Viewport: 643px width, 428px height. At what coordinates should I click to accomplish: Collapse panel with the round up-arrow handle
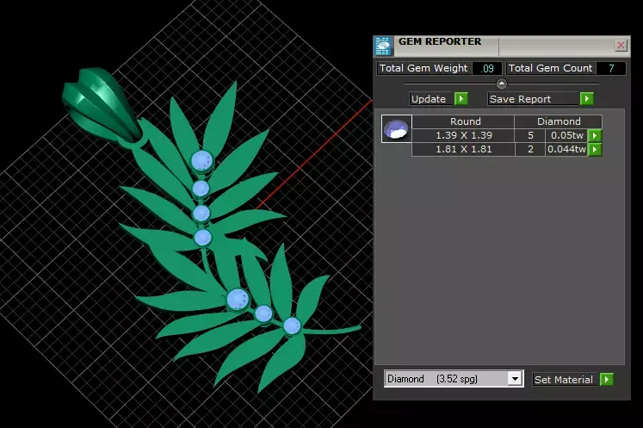(x=502, y=84)
